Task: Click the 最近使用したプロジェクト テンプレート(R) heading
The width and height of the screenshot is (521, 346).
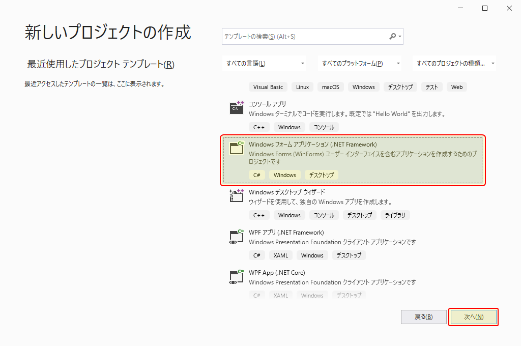Action: click(x=101, y=64)
